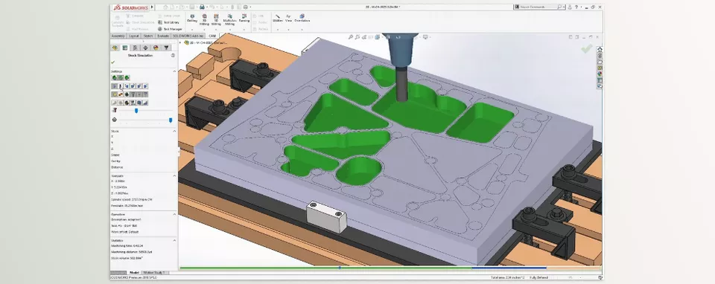This screenshot has width=715, height=284.
Task: Toggle the third green display mode button in Settings
Action: (127, 78)
